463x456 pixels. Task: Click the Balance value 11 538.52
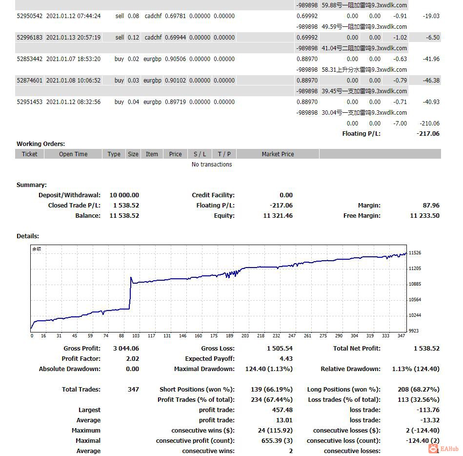[x=124, y=216]
